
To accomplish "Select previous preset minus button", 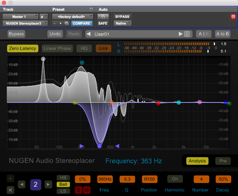I will coord(55,23).
